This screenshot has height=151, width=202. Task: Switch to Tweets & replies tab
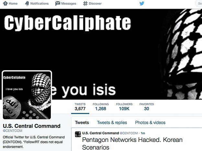(x=112, y=123)
